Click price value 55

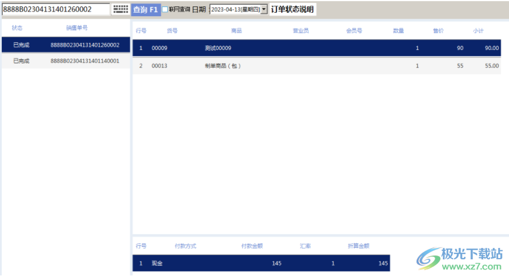460,66
